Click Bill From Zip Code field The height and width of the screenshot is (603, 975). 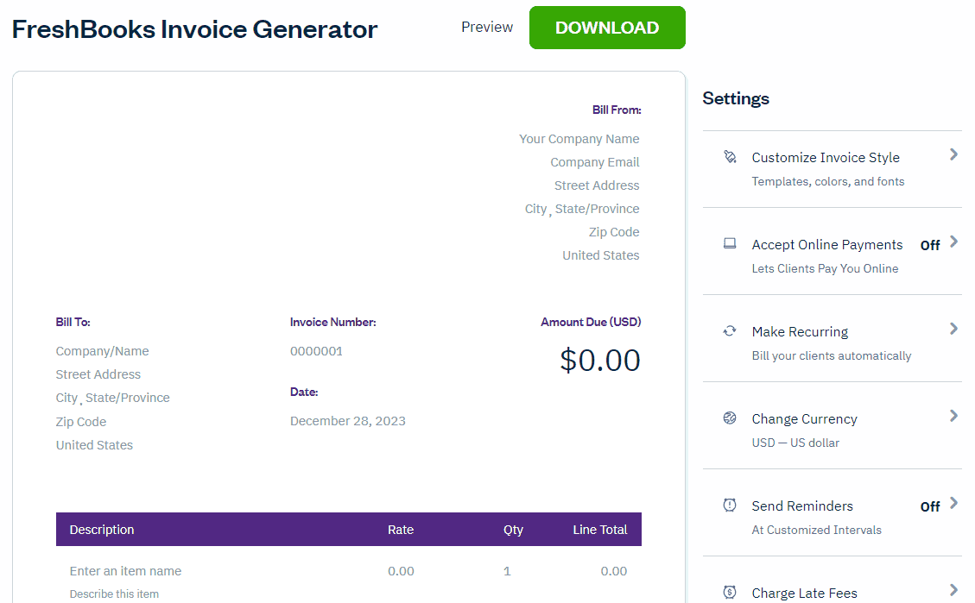pyautogui.click(x=614, y=232)
